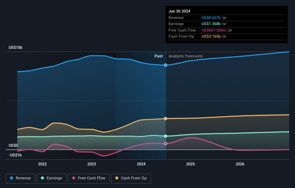
Task: Toggle the Free Cash Flow legend button
Action: 89,178
